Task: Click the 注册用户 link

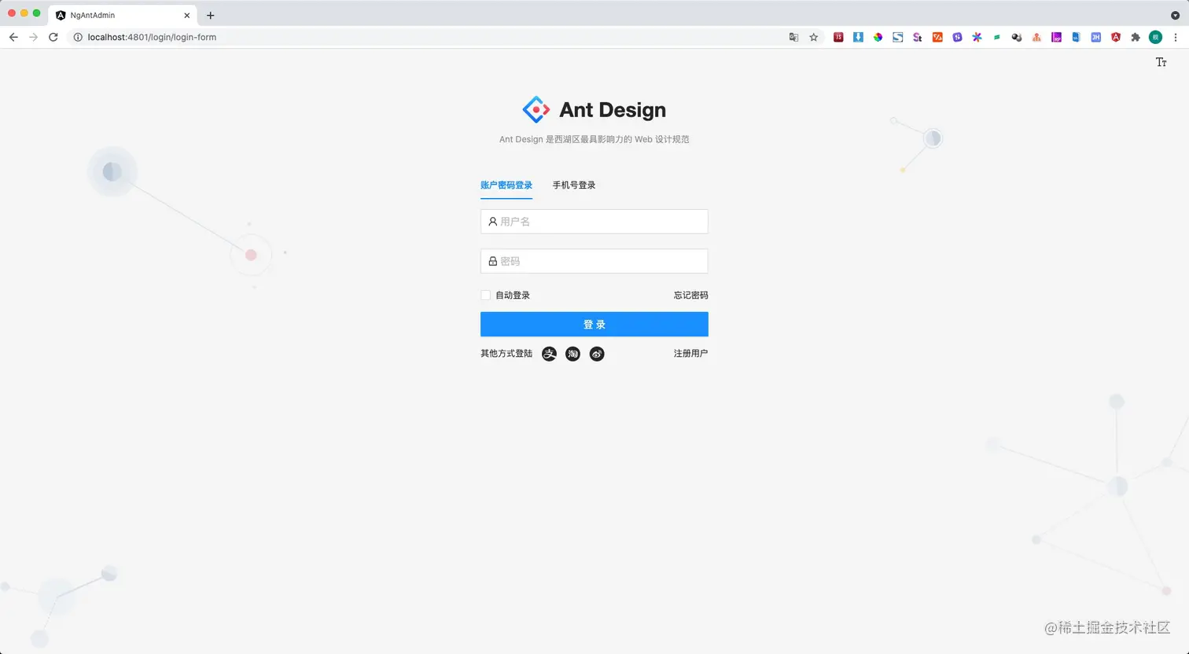Action: coord(690,354)
